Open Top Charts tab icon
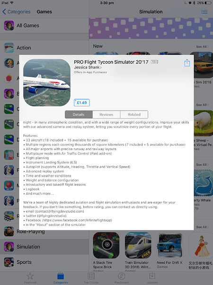Screen dimensions: 213x285 (91, 276)
